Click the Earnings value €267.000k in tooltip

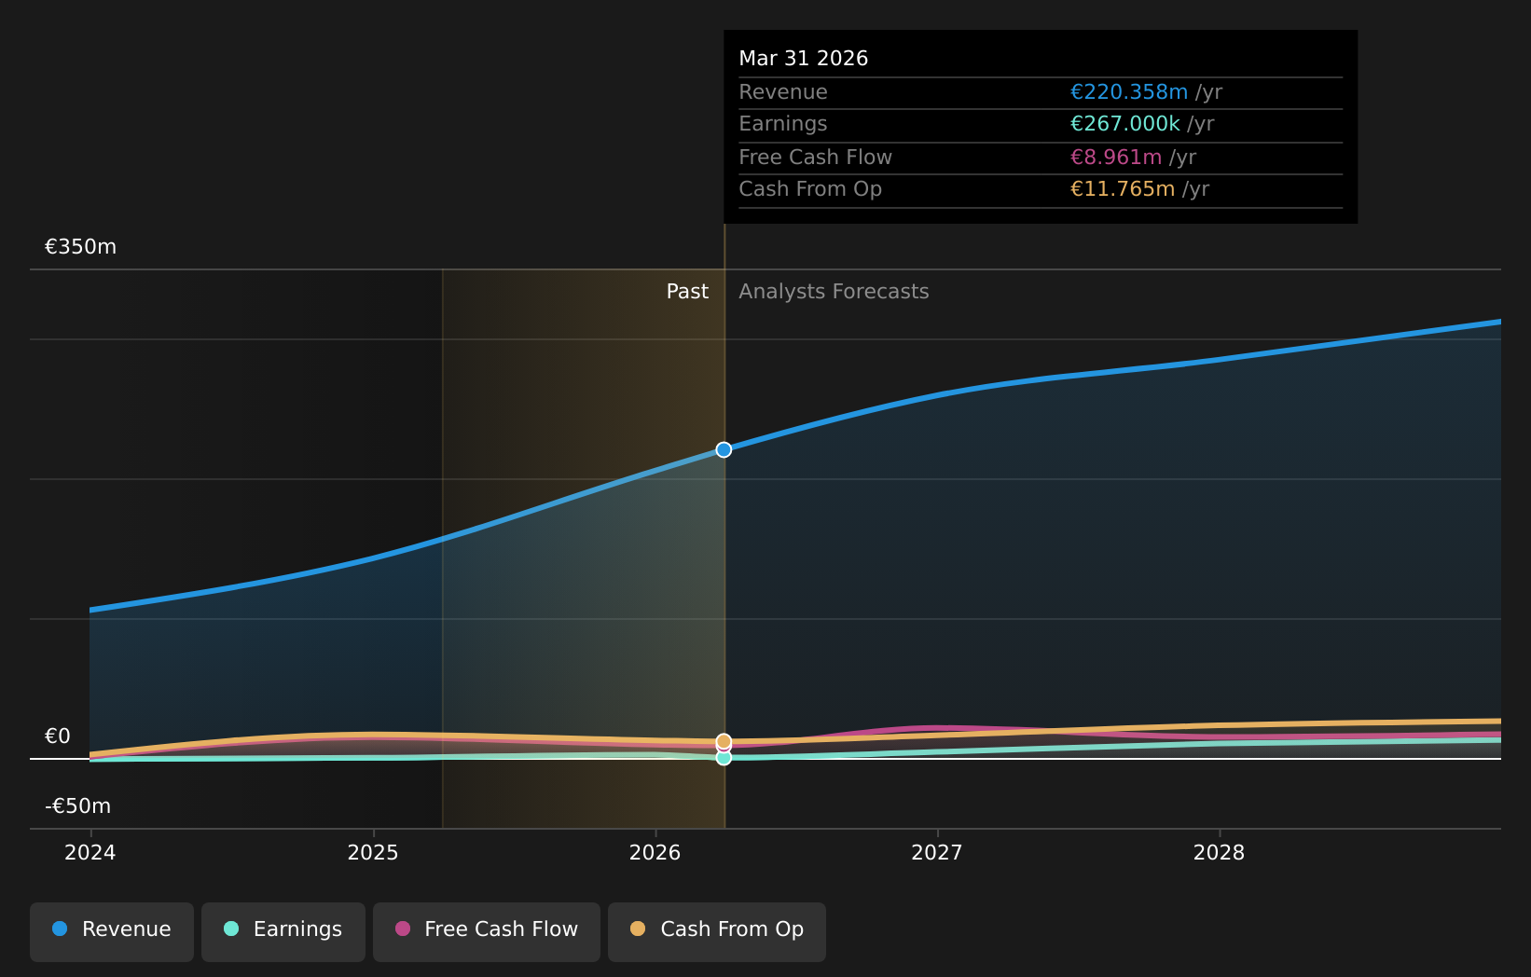pos(1125,124)
